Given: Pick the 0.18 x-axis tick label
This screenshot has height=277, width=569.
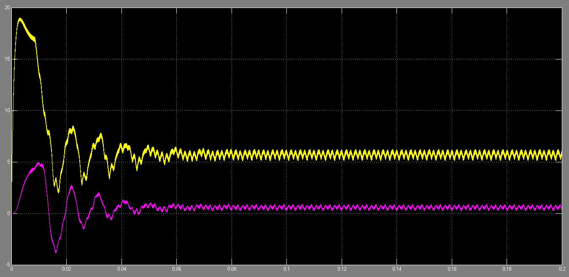Looking at the screenshot, I should point(507,269).
